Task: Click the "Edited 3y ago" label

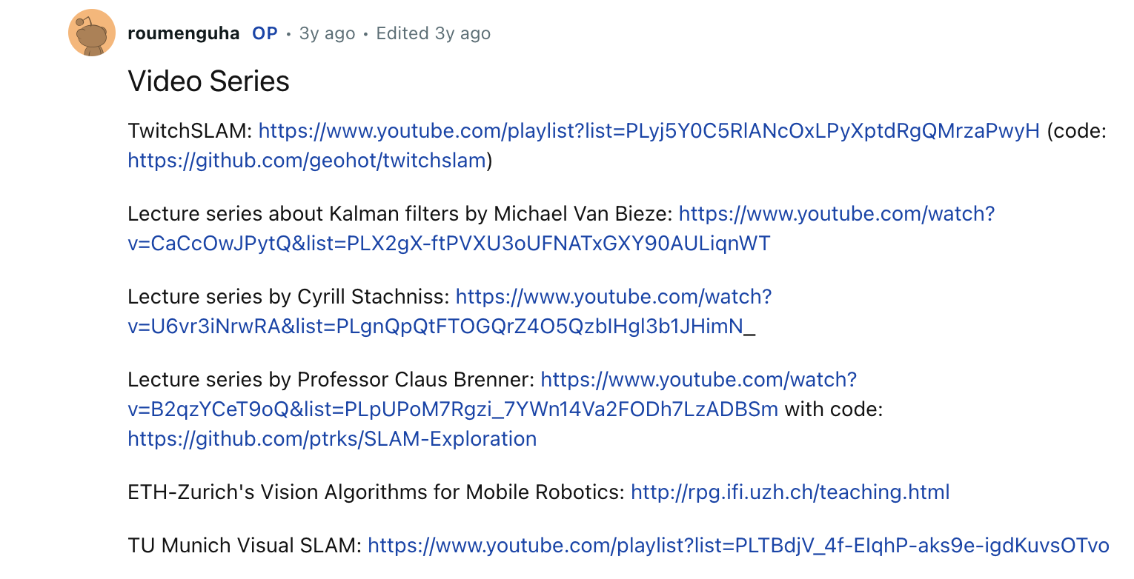Action: (433, 33)
